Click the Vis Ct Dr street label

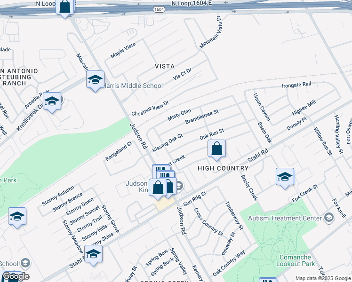(182, 74)
